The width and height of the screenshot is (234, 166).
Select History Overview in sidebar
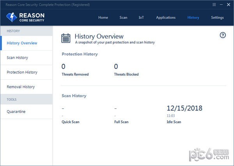click(27, 43)
